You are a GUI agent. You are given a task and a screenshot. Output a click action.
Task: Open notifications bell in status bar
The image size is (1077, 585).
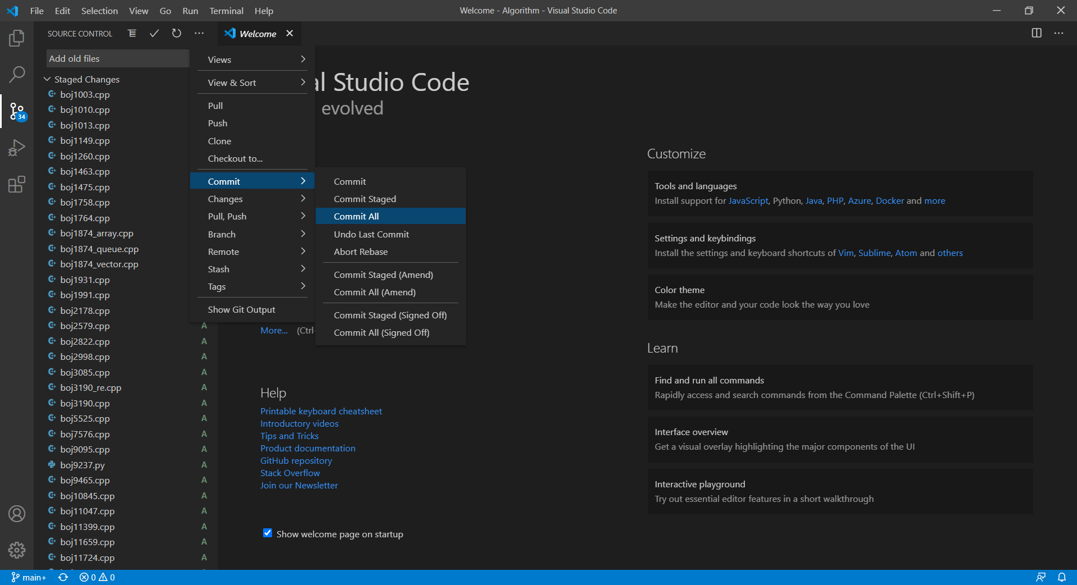(1062, 577)
